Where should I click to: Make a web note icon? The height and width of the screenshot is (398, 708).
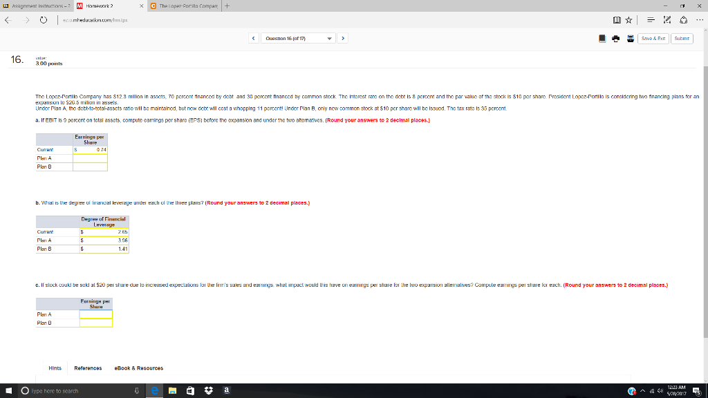pos(667,20)
